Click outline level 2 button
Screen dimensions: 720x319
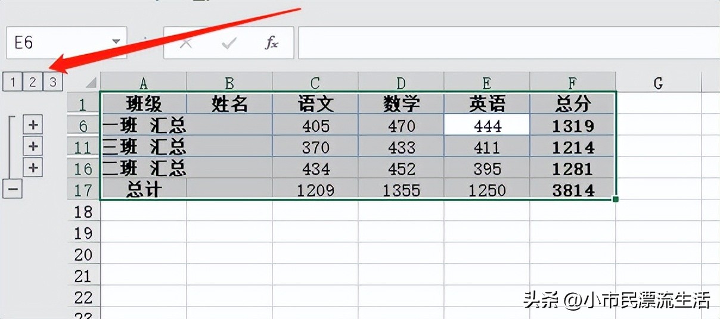33,82
